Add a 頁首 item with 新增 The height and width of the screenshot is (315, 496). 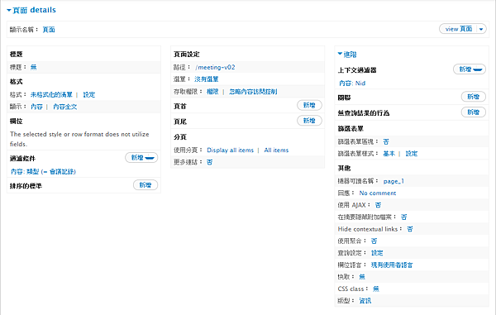pyautogui.click(x=309, y=105)
